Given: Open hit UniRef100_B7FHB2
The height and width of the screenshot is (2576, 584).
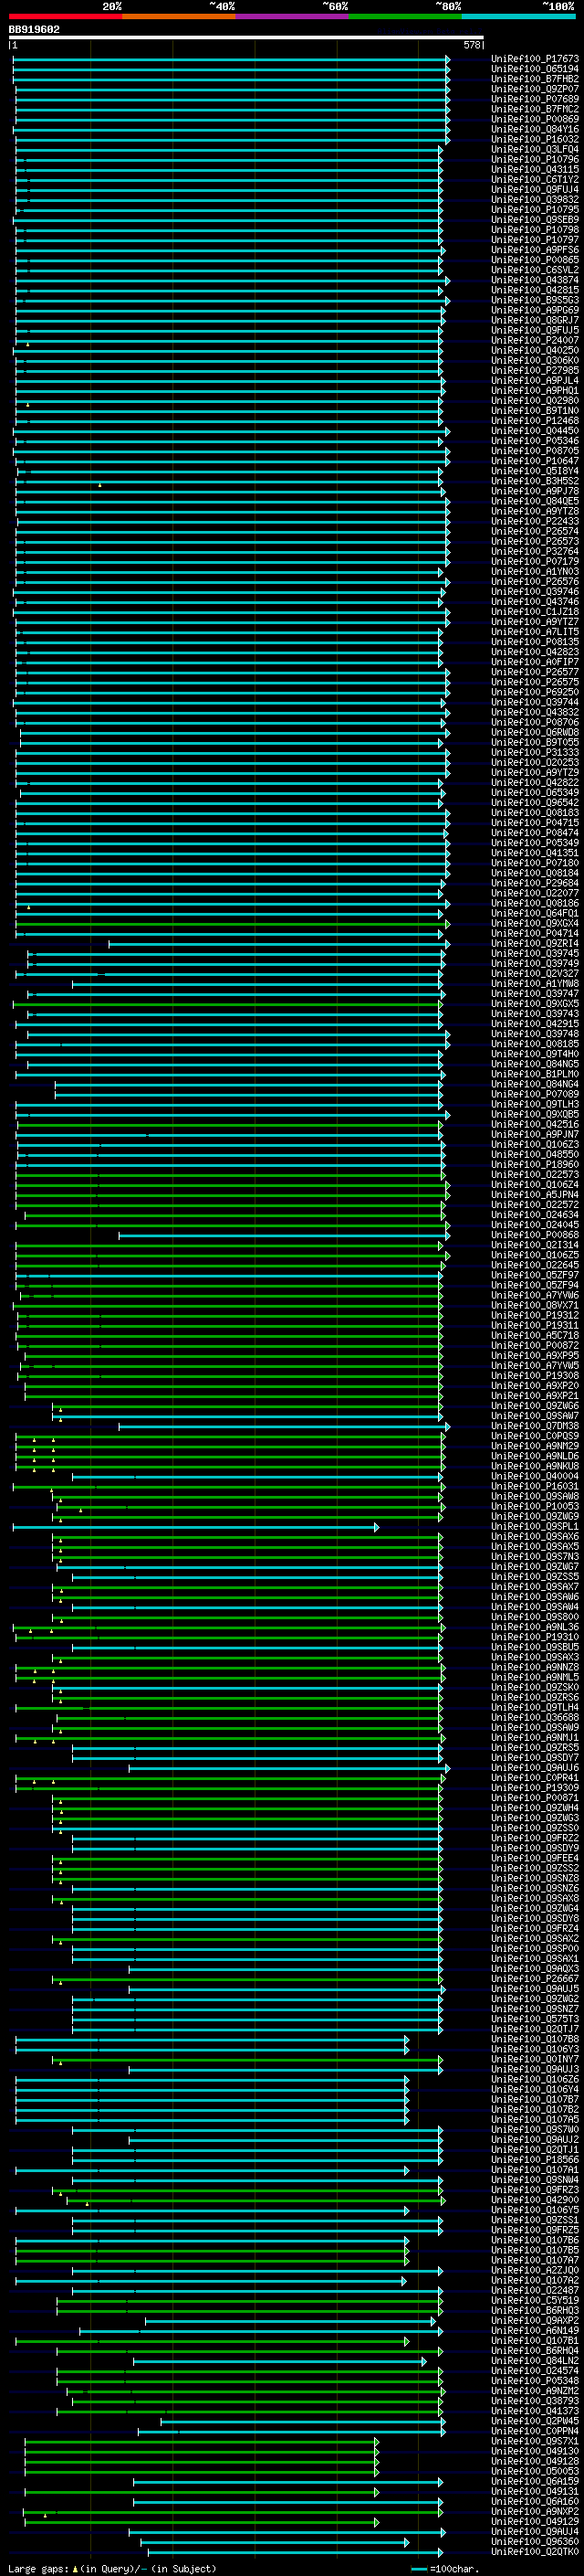Looking at the screenshot, I should (535, 79).
